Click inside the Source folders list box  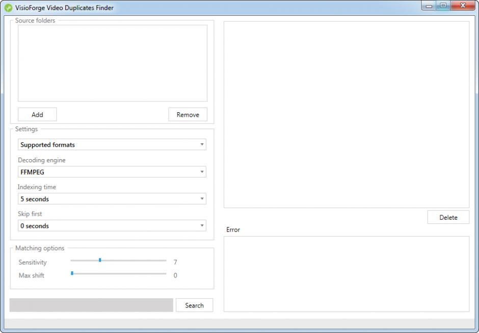pos(112,63)
